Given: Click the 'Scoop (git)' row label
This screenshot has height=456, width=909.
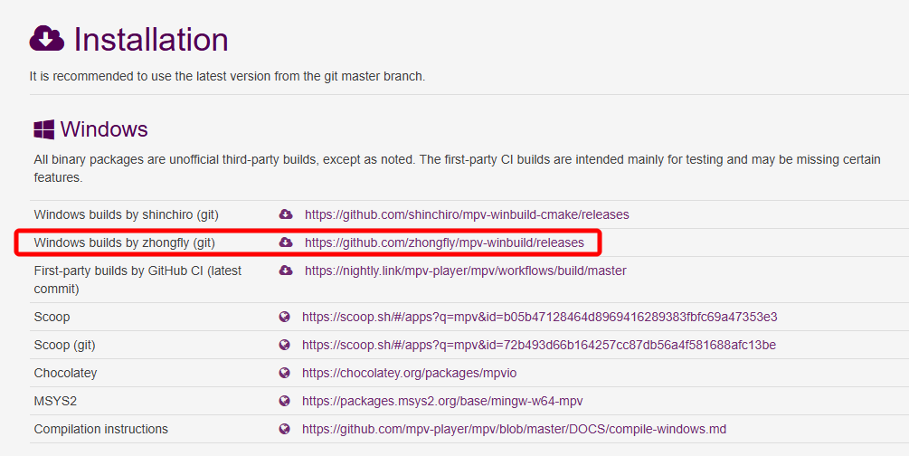Looking at the screenshot, I should (x=65, y=346).
